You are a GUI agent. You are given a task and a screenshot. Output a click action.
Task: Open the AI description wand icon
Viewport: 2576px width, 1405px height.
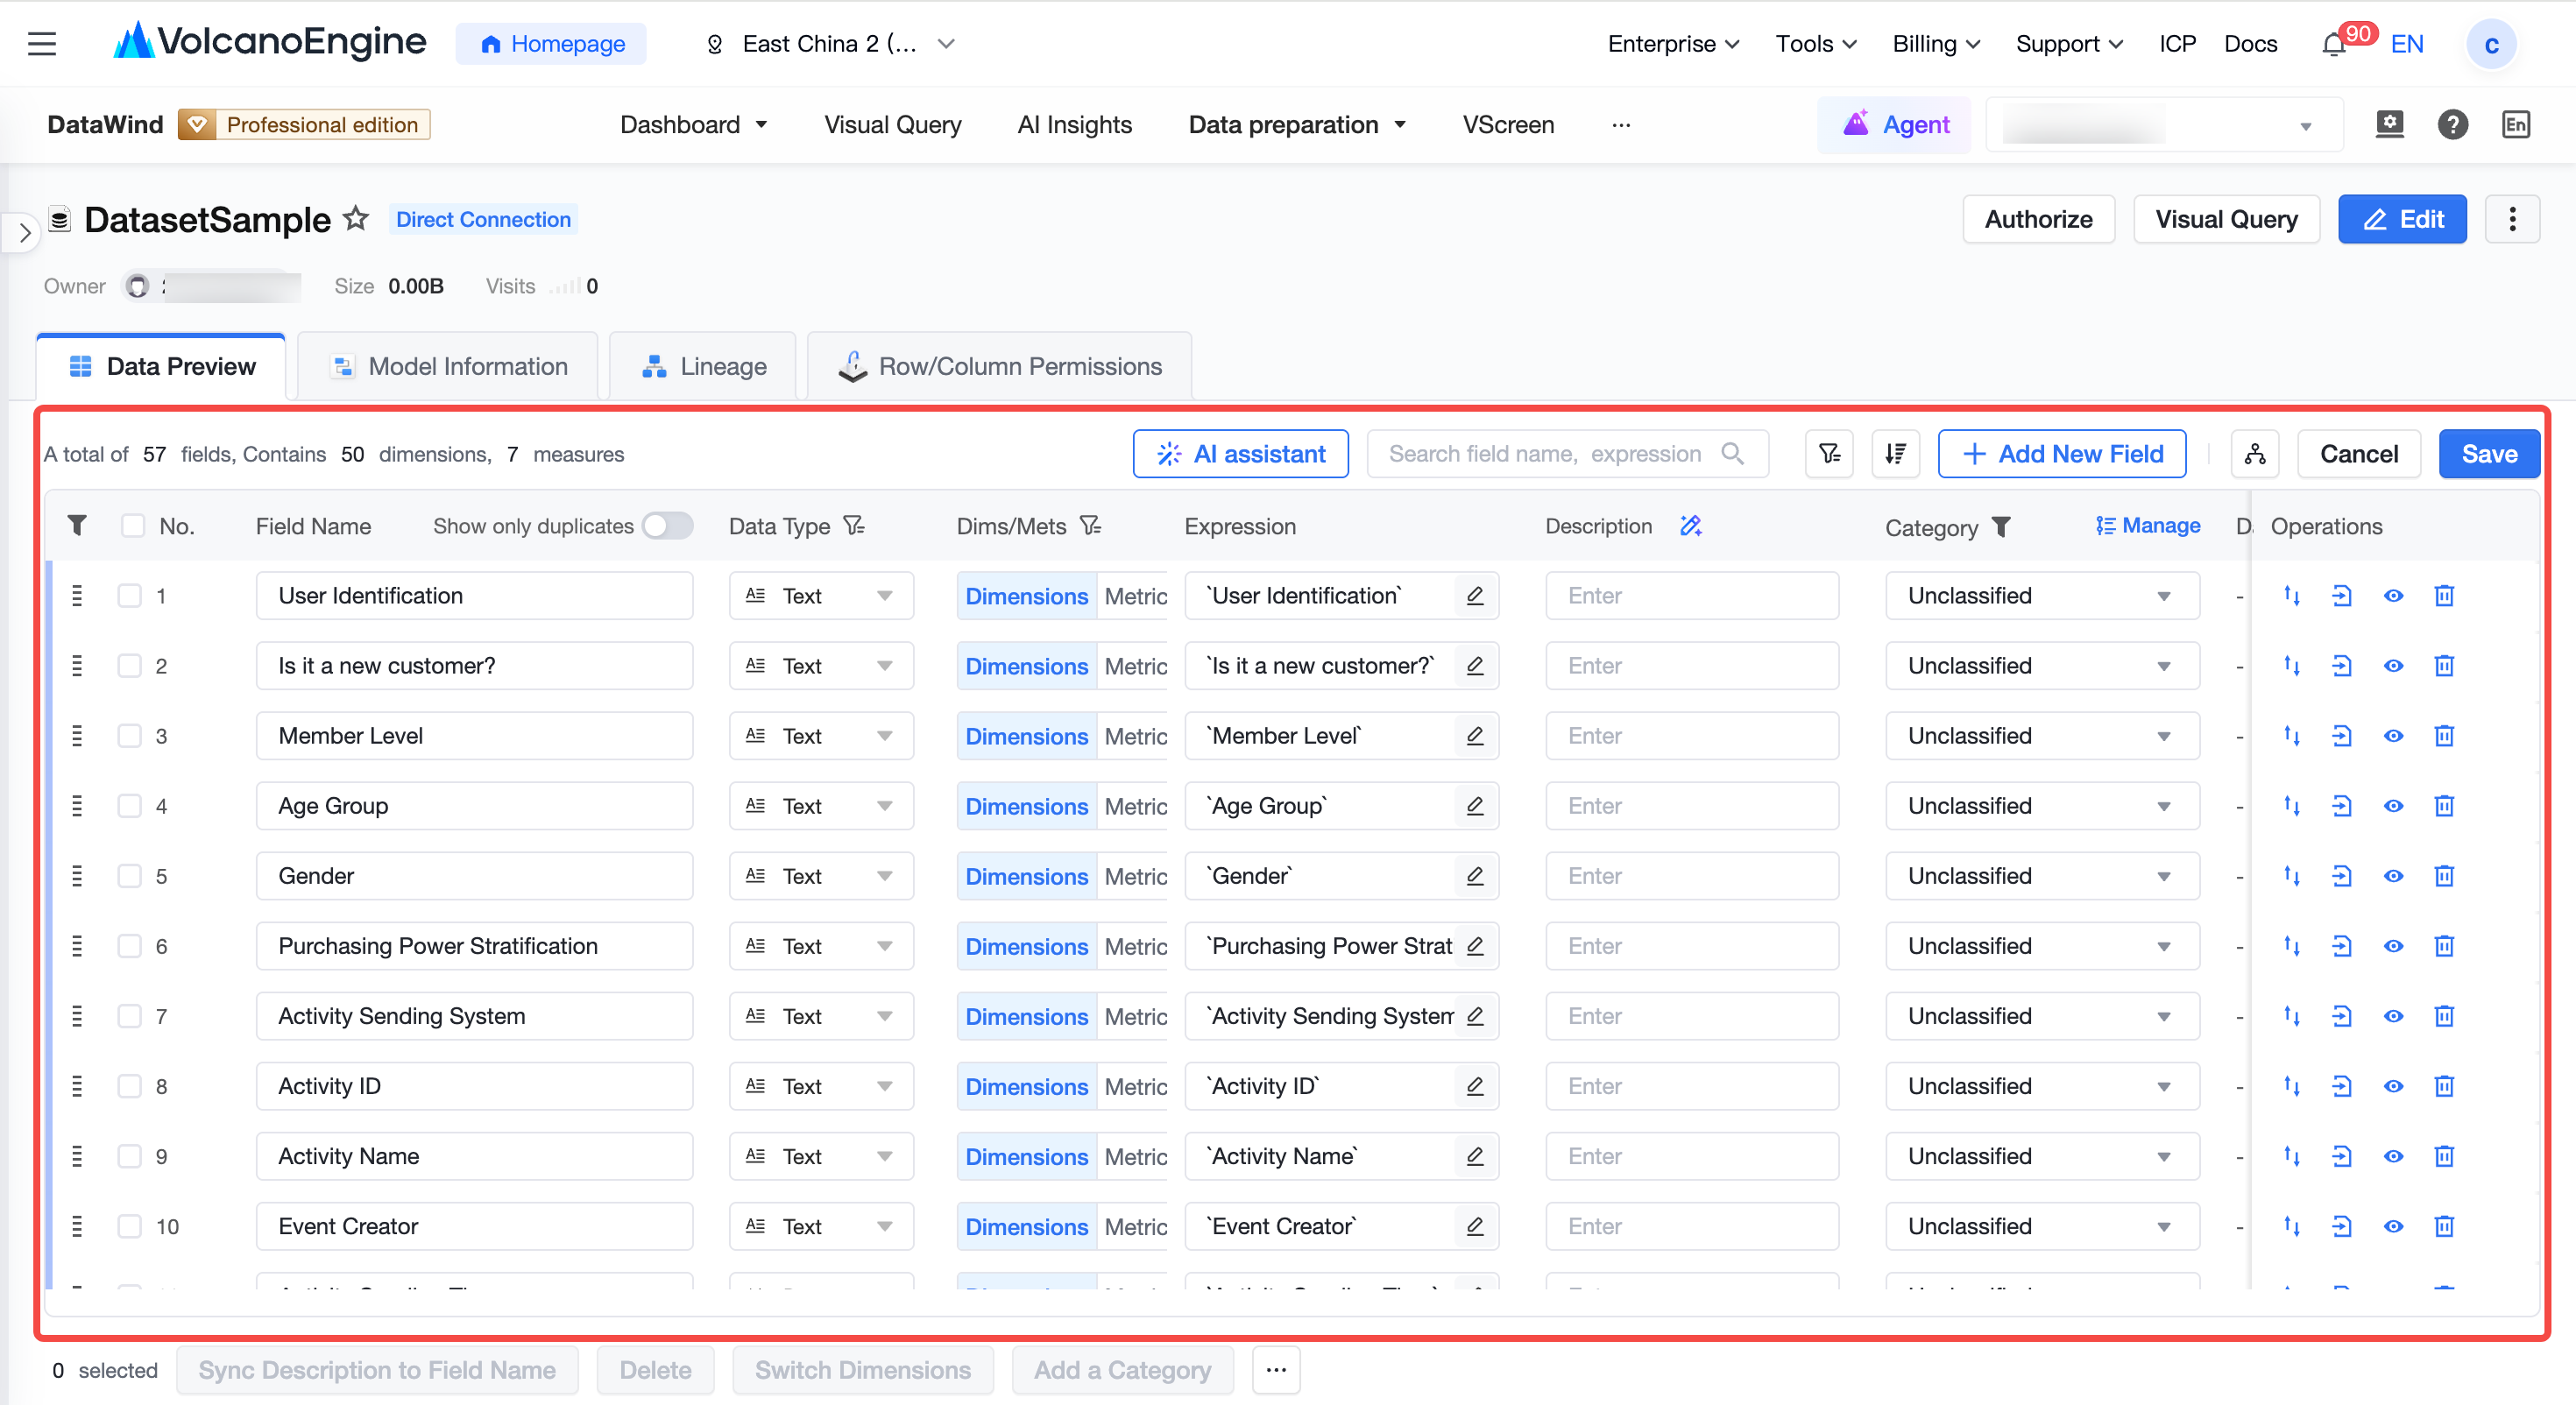[x=1690, y=526]
